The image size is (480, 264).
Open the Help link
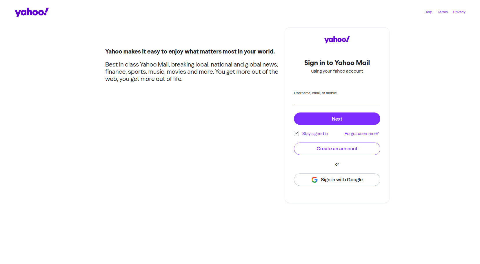428,12
